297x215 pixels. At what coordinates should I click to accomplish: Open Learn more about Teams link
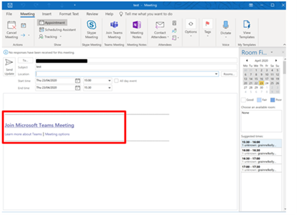23,134
